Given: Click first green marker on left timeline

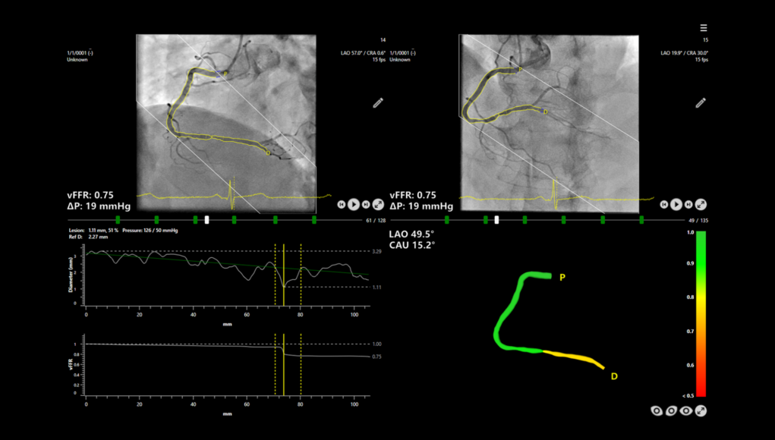Looking at the screenshot, I should [118, 220].
